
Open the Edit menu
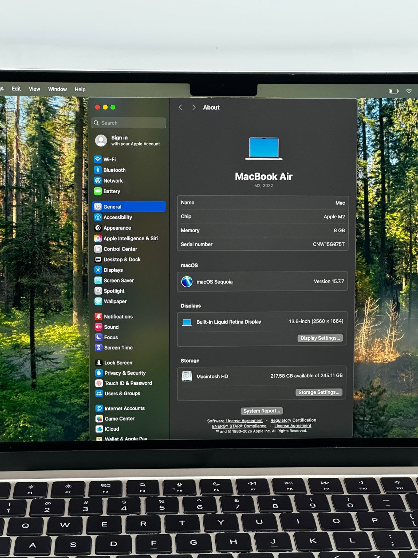(16, 89)
